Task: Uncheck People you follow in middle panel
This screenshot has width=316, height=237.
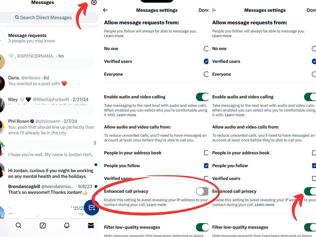Action: (x=206, y=165)
